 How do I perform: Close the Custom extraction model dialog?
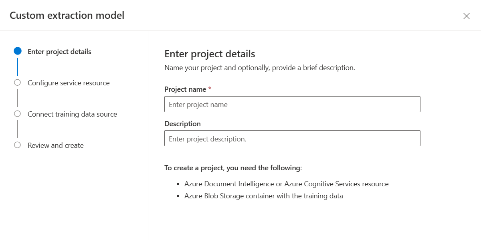[467, 16]
